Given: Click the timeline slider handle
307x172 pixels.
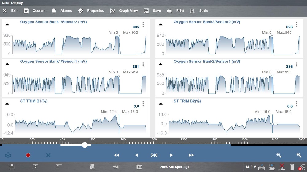Looking at the screenshot, I should coord(85,145).
